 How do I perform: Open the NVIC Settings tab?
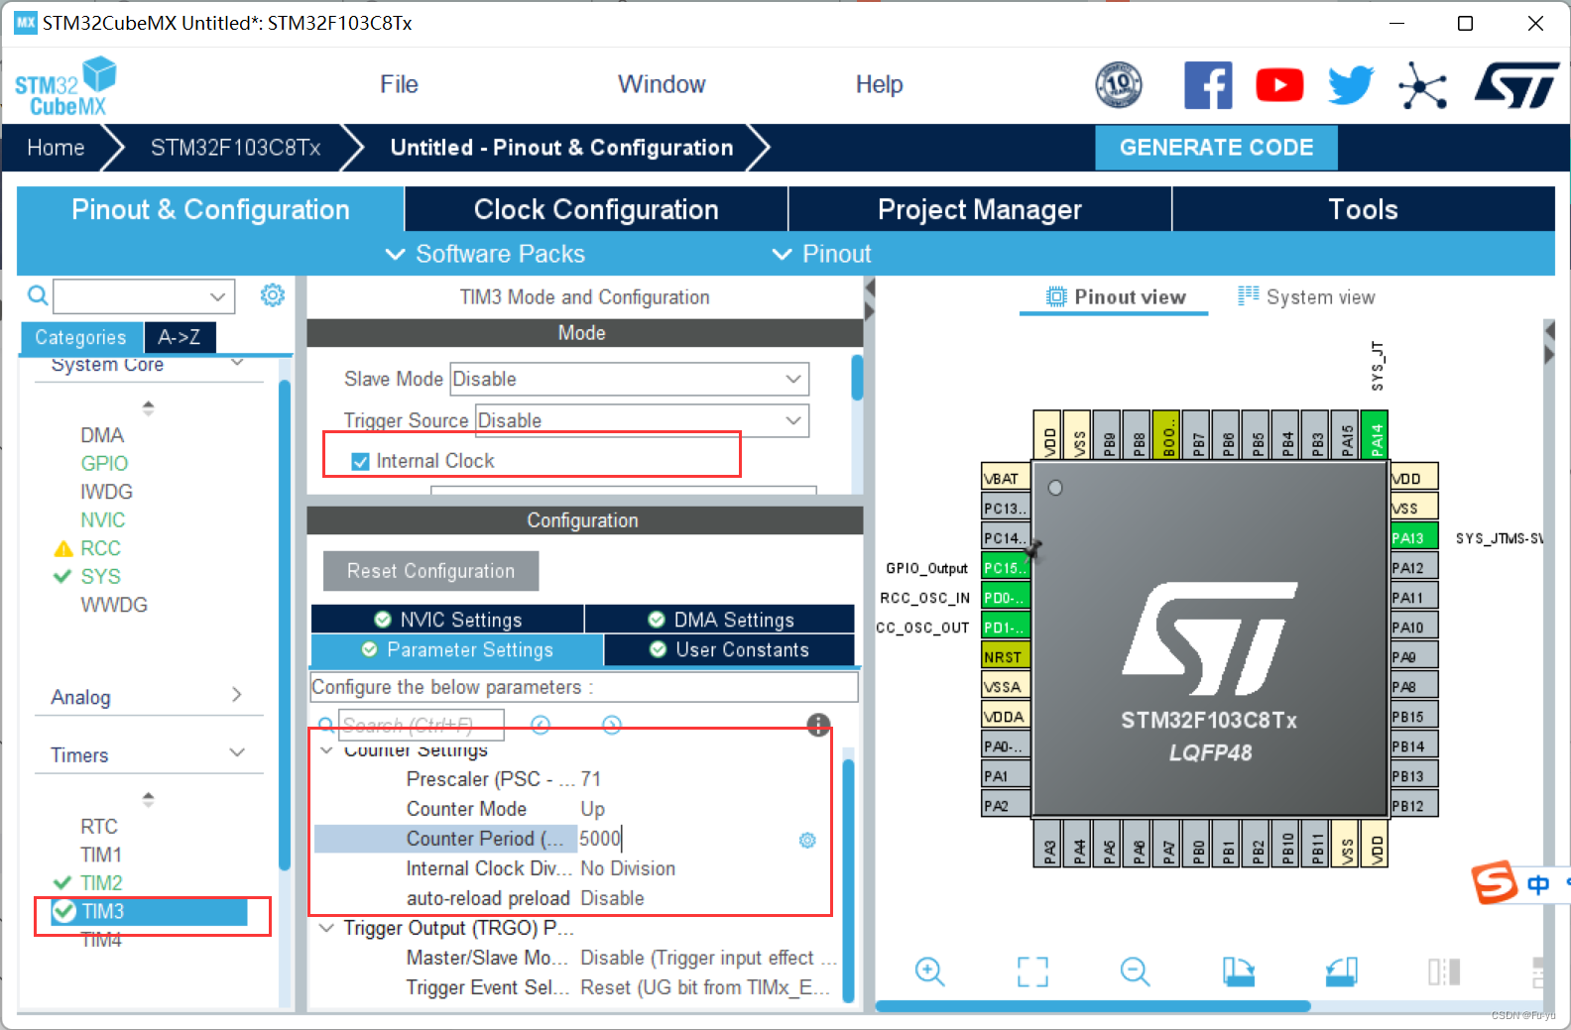click(447, 620)
